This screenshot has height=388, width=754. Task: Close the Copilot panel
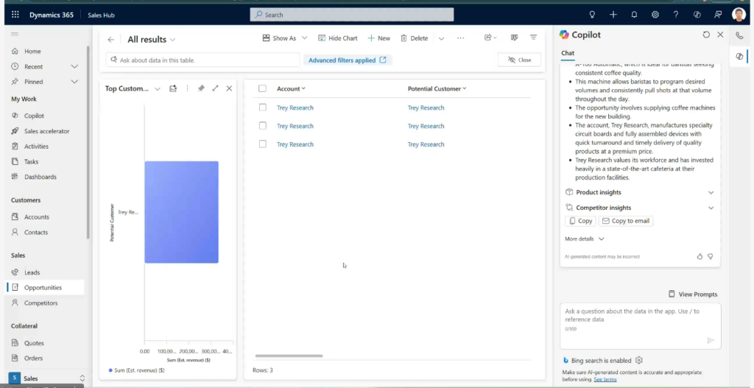tap(720, 35)
